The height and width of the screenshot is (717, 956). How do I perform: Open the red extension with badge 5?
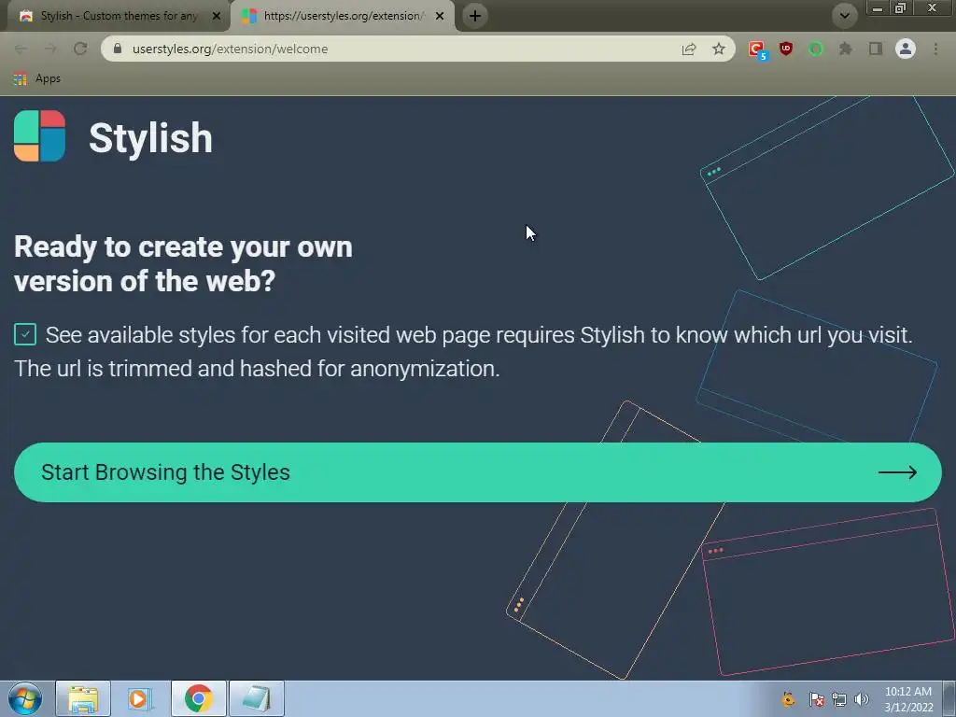coord(756,49)
